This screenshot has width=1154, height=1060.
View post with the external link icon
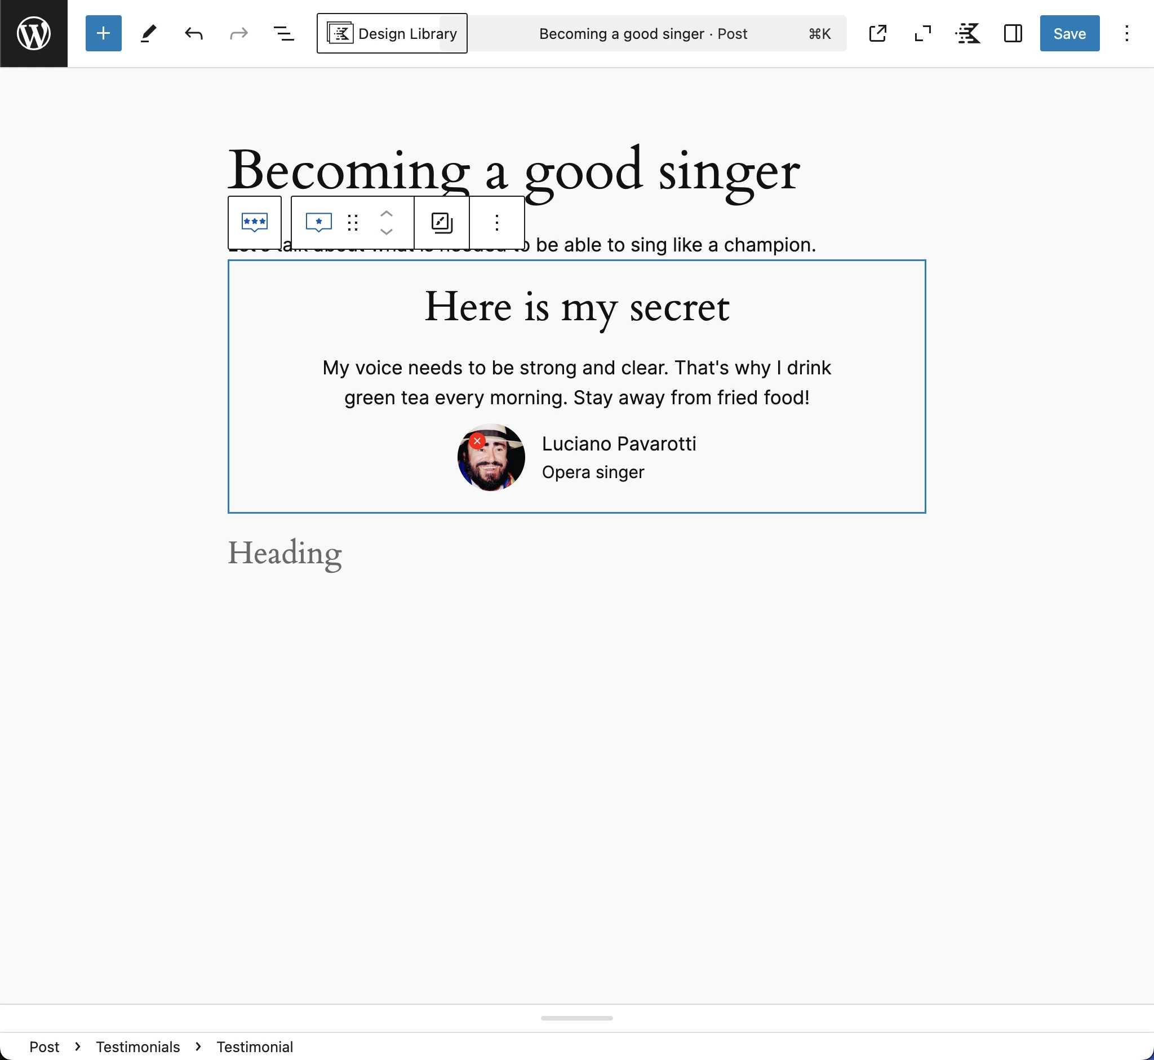point(877,33)
